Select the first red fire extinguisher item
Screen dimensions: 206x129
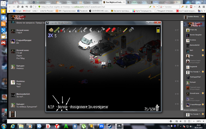pyautogui.click(x=108, y=30)
